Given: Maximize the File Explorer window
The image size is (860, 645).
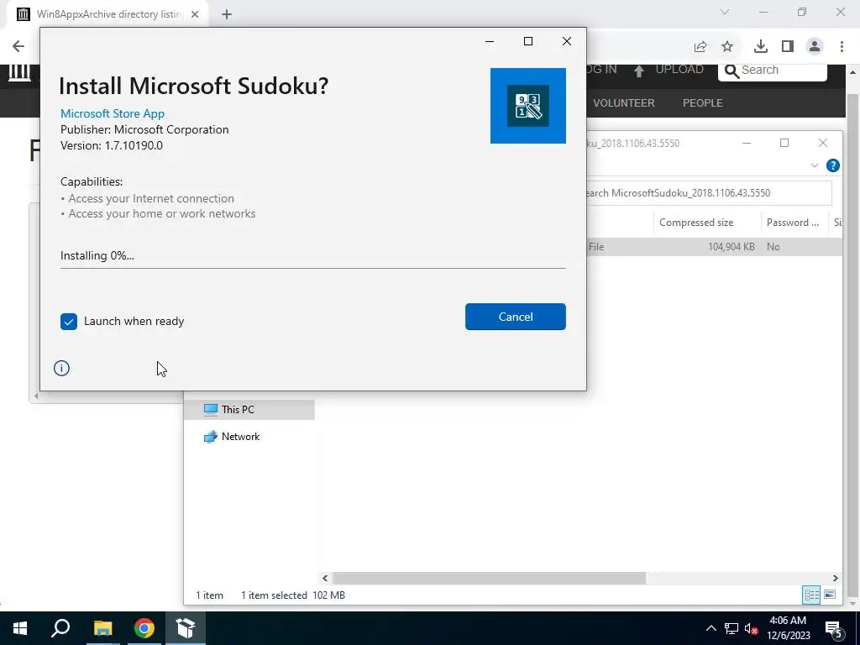Looking at the screenshot, I should (x=784, y=143).
